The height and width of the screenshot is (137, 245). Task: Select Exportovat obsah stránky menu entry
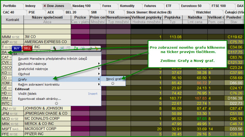coord(39,99)
